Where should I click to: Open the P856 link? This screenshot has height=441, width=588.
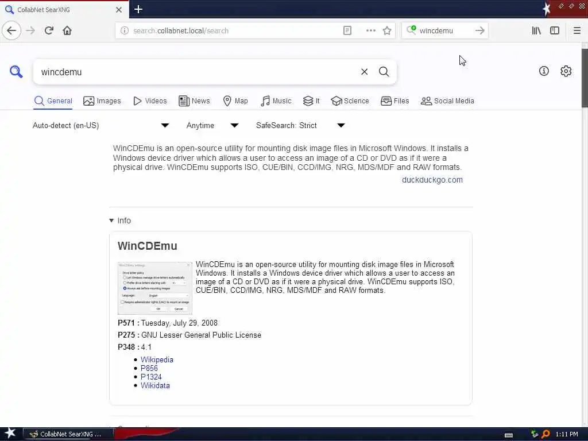(149, 368)
